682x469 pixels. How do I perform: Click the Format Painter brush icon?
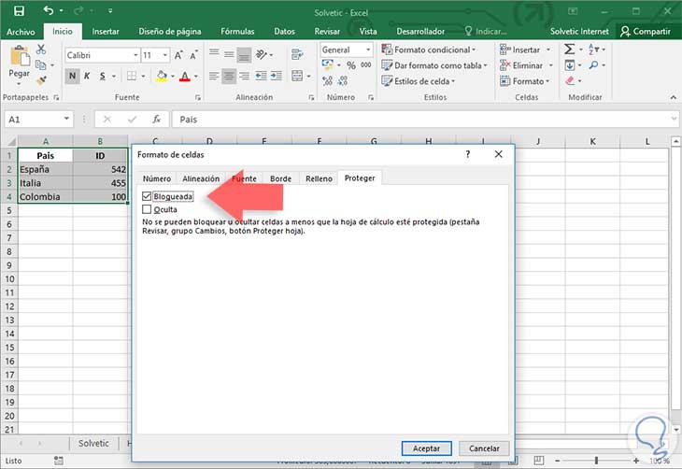[41, 80]
